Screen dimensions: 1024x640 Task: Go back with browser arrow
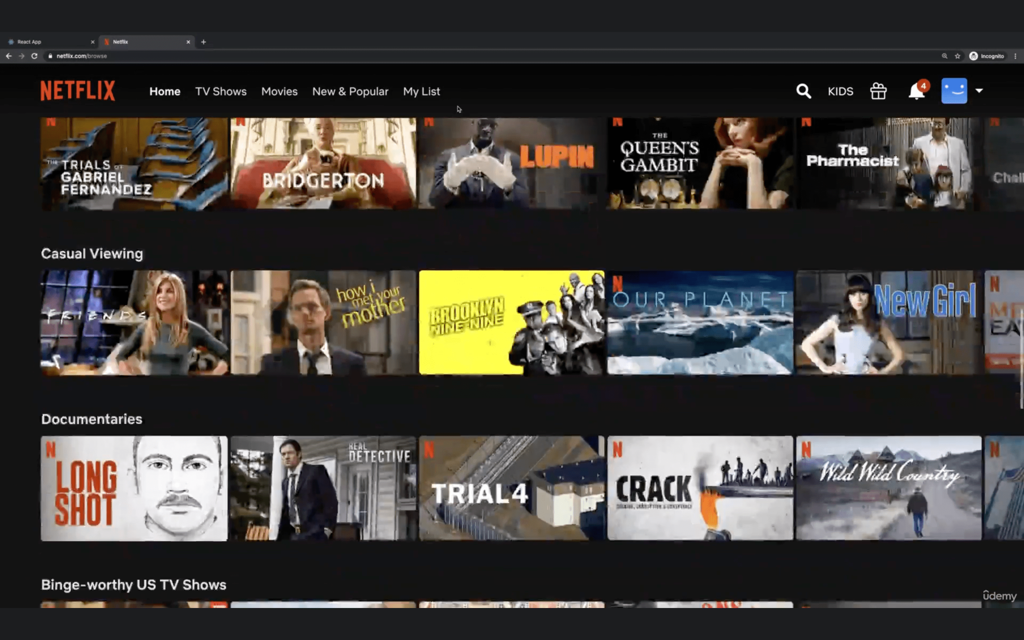click(9, 56)
